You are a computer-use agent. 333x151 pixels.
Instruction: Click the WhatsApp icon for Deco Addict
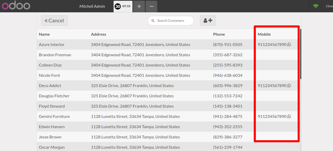click(x=289, y=86)
